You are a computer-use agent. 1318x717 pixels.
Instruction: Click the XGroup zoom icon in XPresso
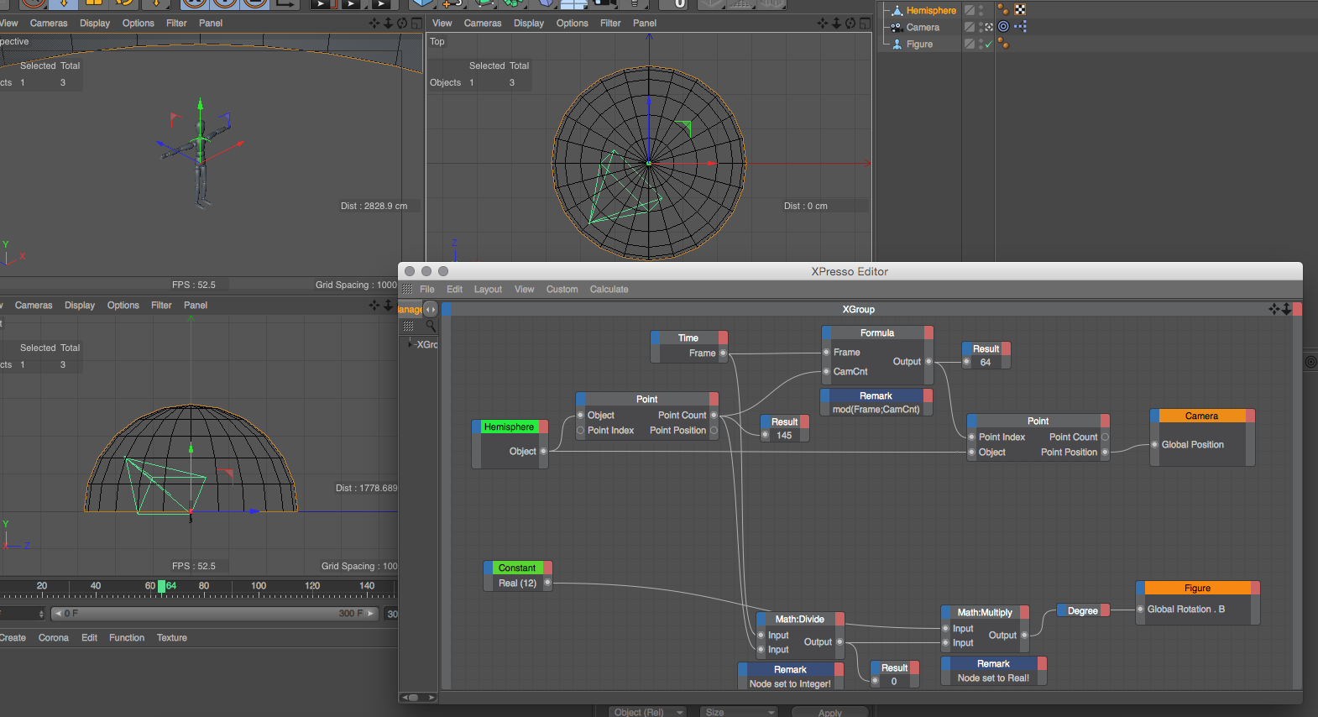point(1287,309)
